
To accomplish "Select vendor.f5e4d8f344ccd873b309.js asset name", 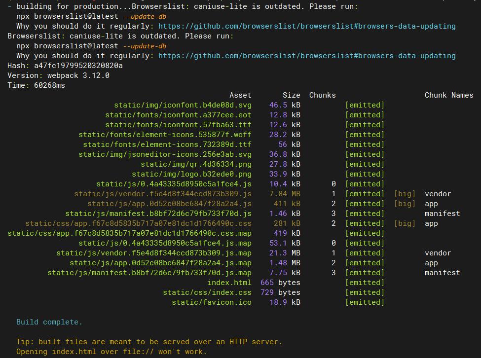I will [x=163, y=194].
